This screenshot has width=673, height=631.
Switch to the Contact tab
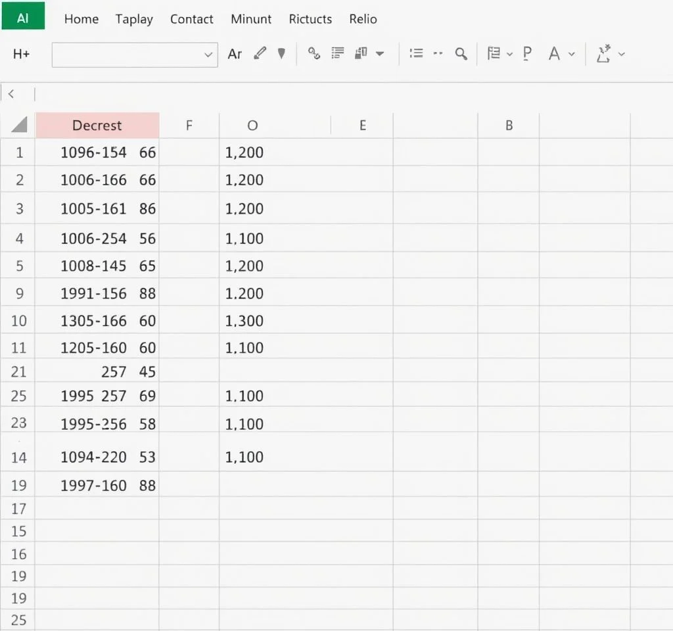tap(191, 19)
